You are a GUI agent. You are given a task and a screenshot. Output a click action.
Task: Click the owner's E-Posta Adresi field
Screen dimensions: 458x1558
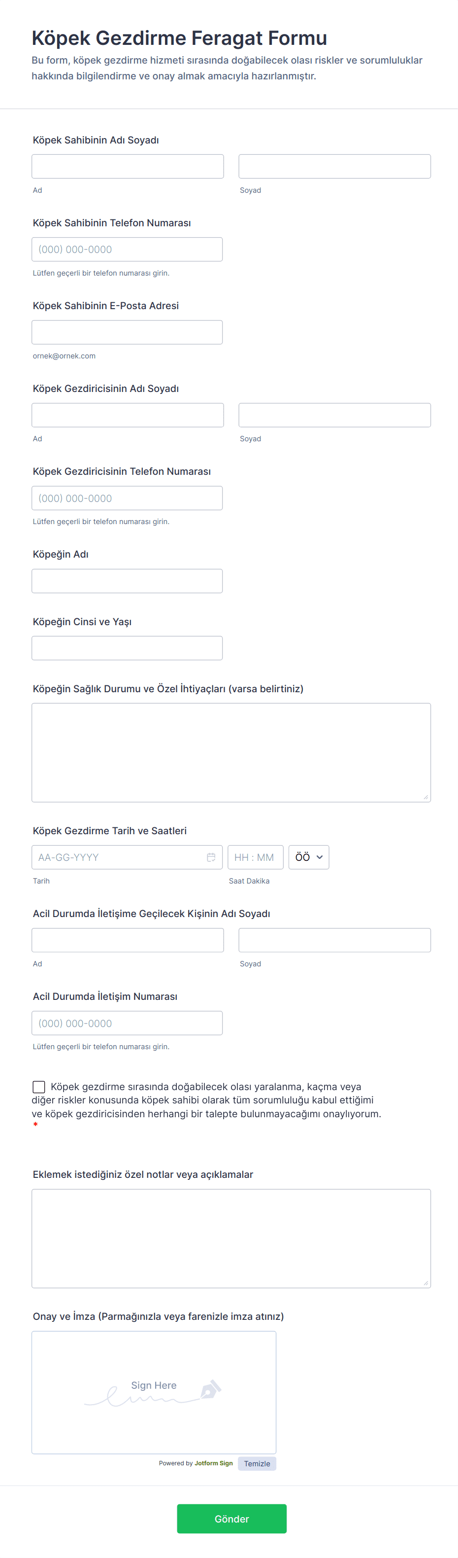click(x=127, y=332)
